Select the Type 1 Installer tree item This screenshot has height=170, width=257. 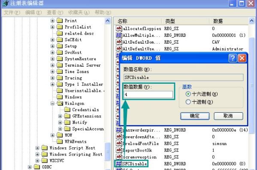[x=84, y=84]
